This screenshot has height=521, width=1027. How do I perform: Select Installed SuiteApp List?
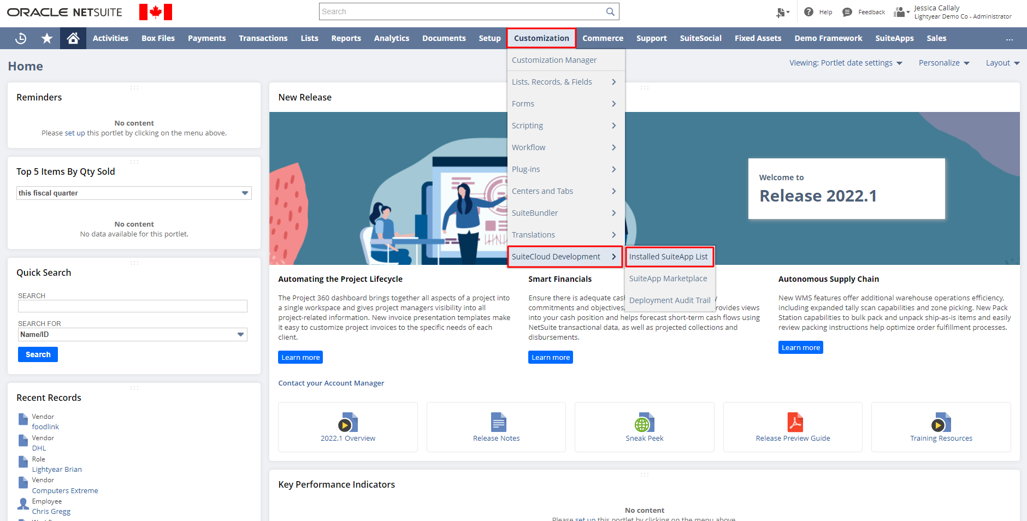[669, 257]
